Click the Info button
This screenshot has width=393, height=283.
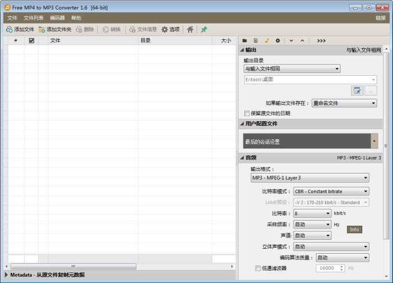(354, 230)
